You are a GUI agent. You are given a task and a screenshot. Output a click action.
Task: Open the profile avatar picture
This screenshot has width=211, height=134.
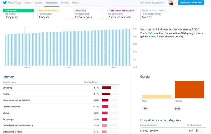(171, 3)
